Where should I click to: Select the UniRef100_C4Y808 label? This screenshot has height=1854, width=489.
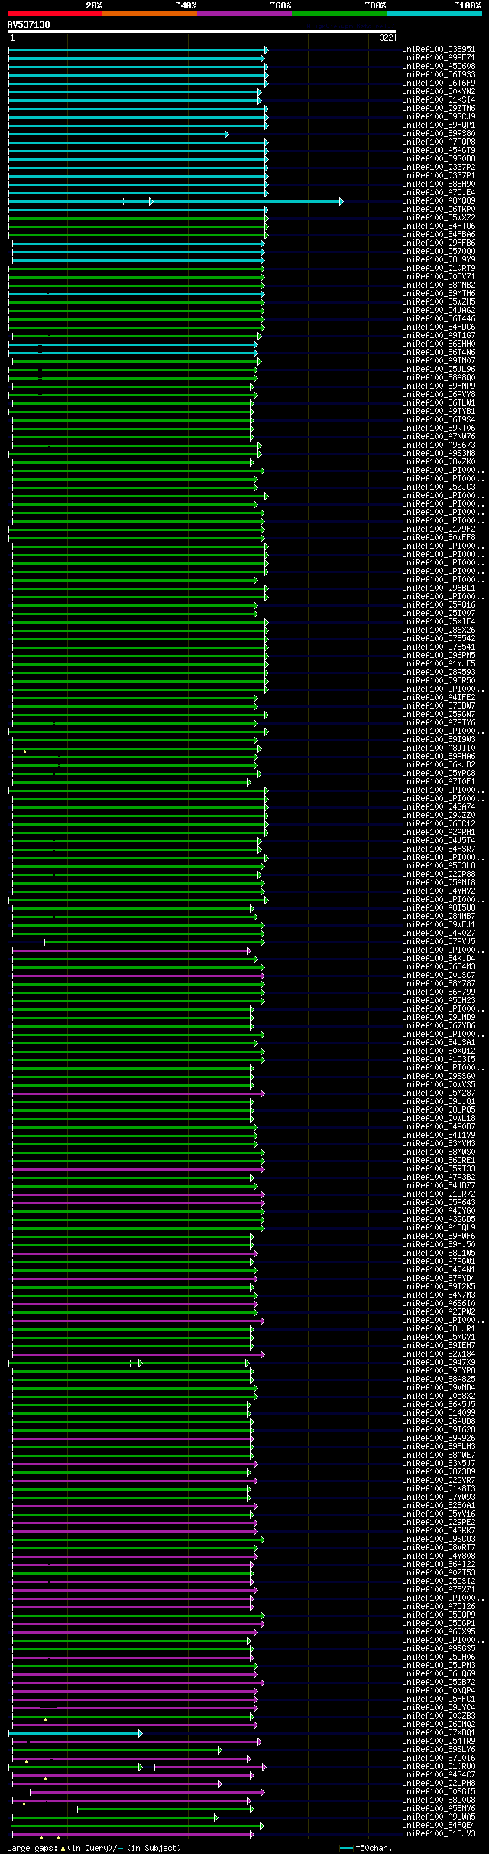tap(439, 1556)
